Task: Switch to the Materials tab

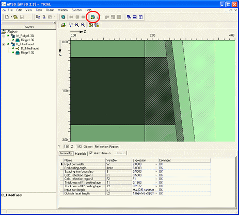Action: pyautogui.click(x=81, y=154)
